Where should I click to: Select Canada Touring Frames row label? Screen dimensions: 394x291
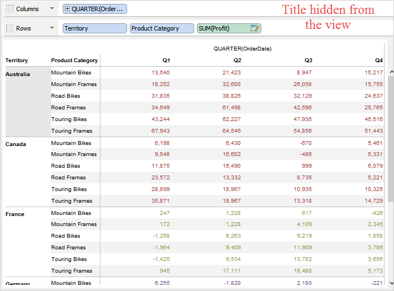tap(72, 200)
